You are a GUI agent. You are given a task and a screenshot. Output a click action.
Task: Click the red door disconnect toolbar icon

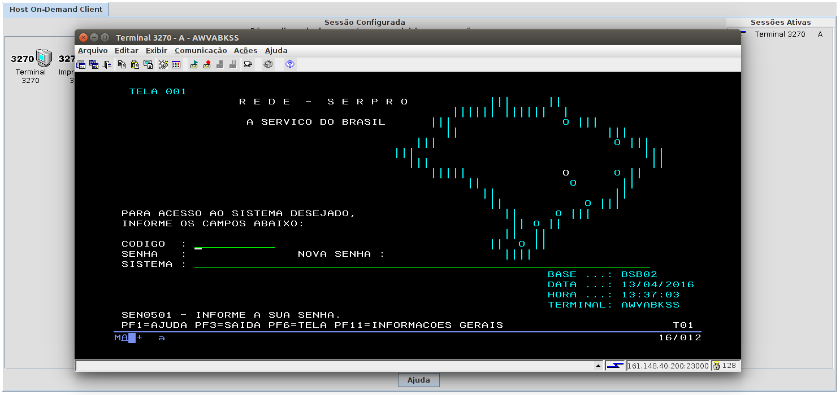(x=107, y=64)
